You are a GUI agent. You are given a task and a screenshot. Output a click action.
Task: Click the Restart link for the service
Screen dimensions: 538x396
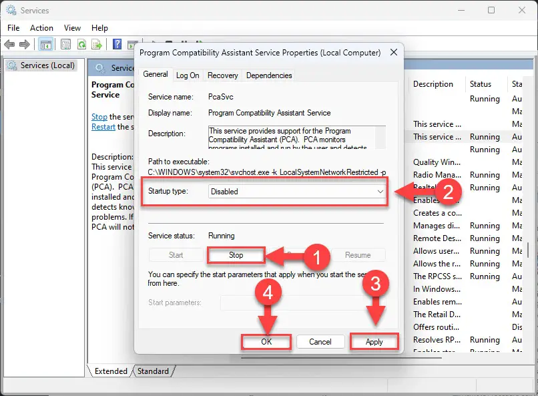point(103,126)
